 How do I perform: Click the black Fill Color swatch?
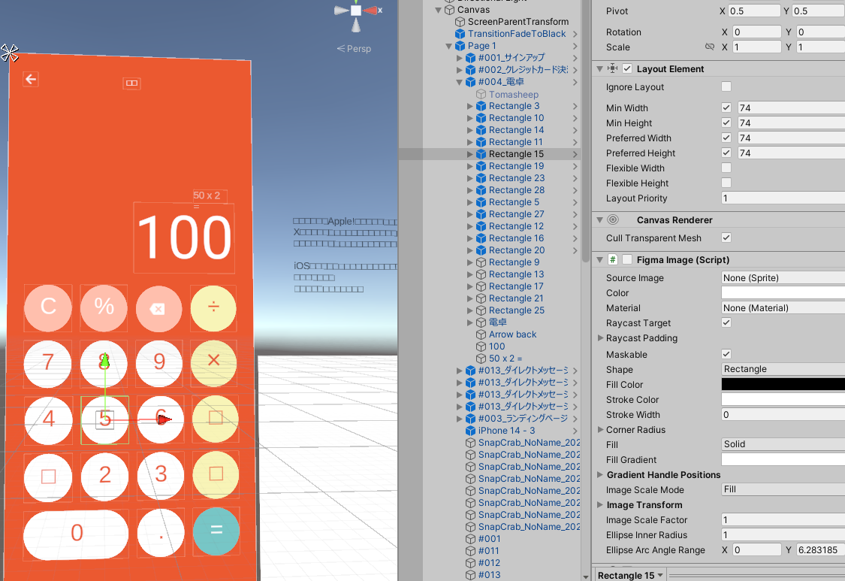pos(782,384)
